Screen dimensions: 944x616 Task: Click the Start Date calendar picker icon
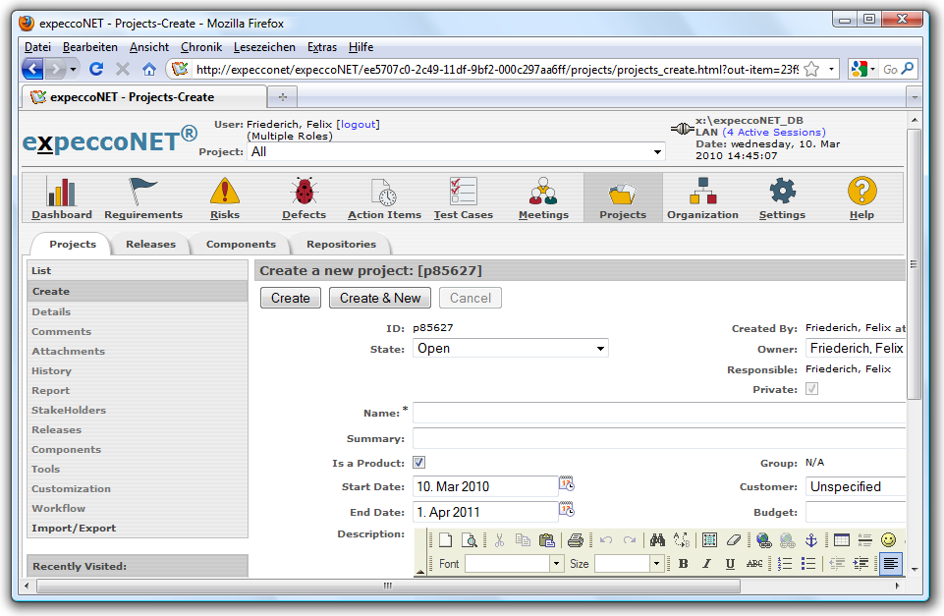pos(567,483)
